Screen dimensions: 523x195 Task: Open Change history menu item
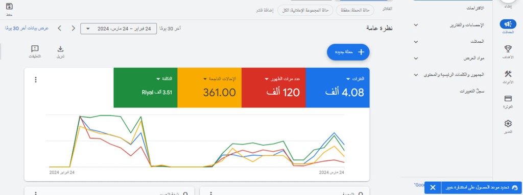(x=471, y=91)
